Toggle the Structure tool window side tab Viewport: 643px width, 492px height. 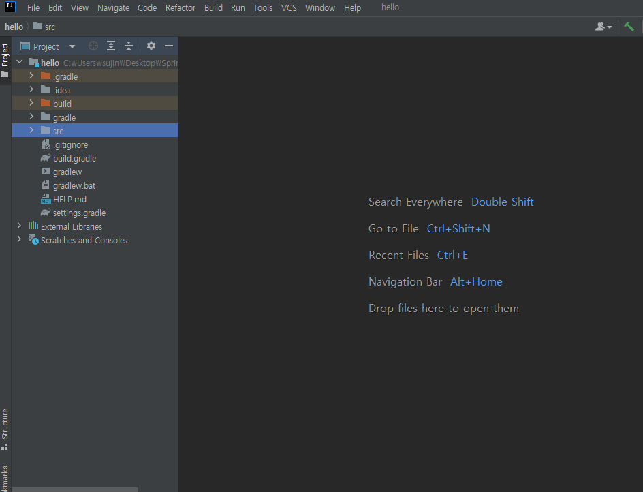5,429
